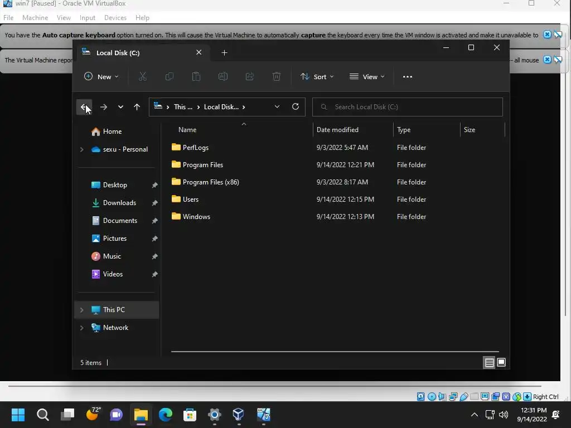Click the Paste clipboard icon
Image resolution: width=571 pixels, height=428 pixels.
196,76
